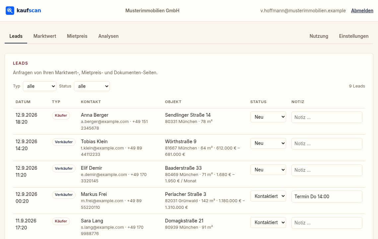378x239 pixels.
Task: Click the contact name 'Sara Lang'
Action: (x=92, y=221)
